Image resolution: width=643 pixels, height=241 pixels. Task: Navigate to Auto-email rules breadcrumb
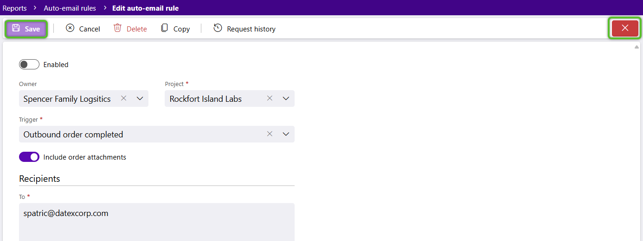point(70,8)
